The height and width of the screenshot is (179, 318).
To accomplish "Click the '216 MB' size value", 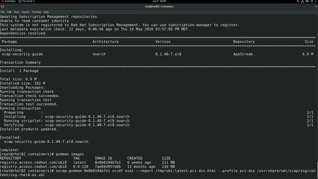I will coord(168,167).
